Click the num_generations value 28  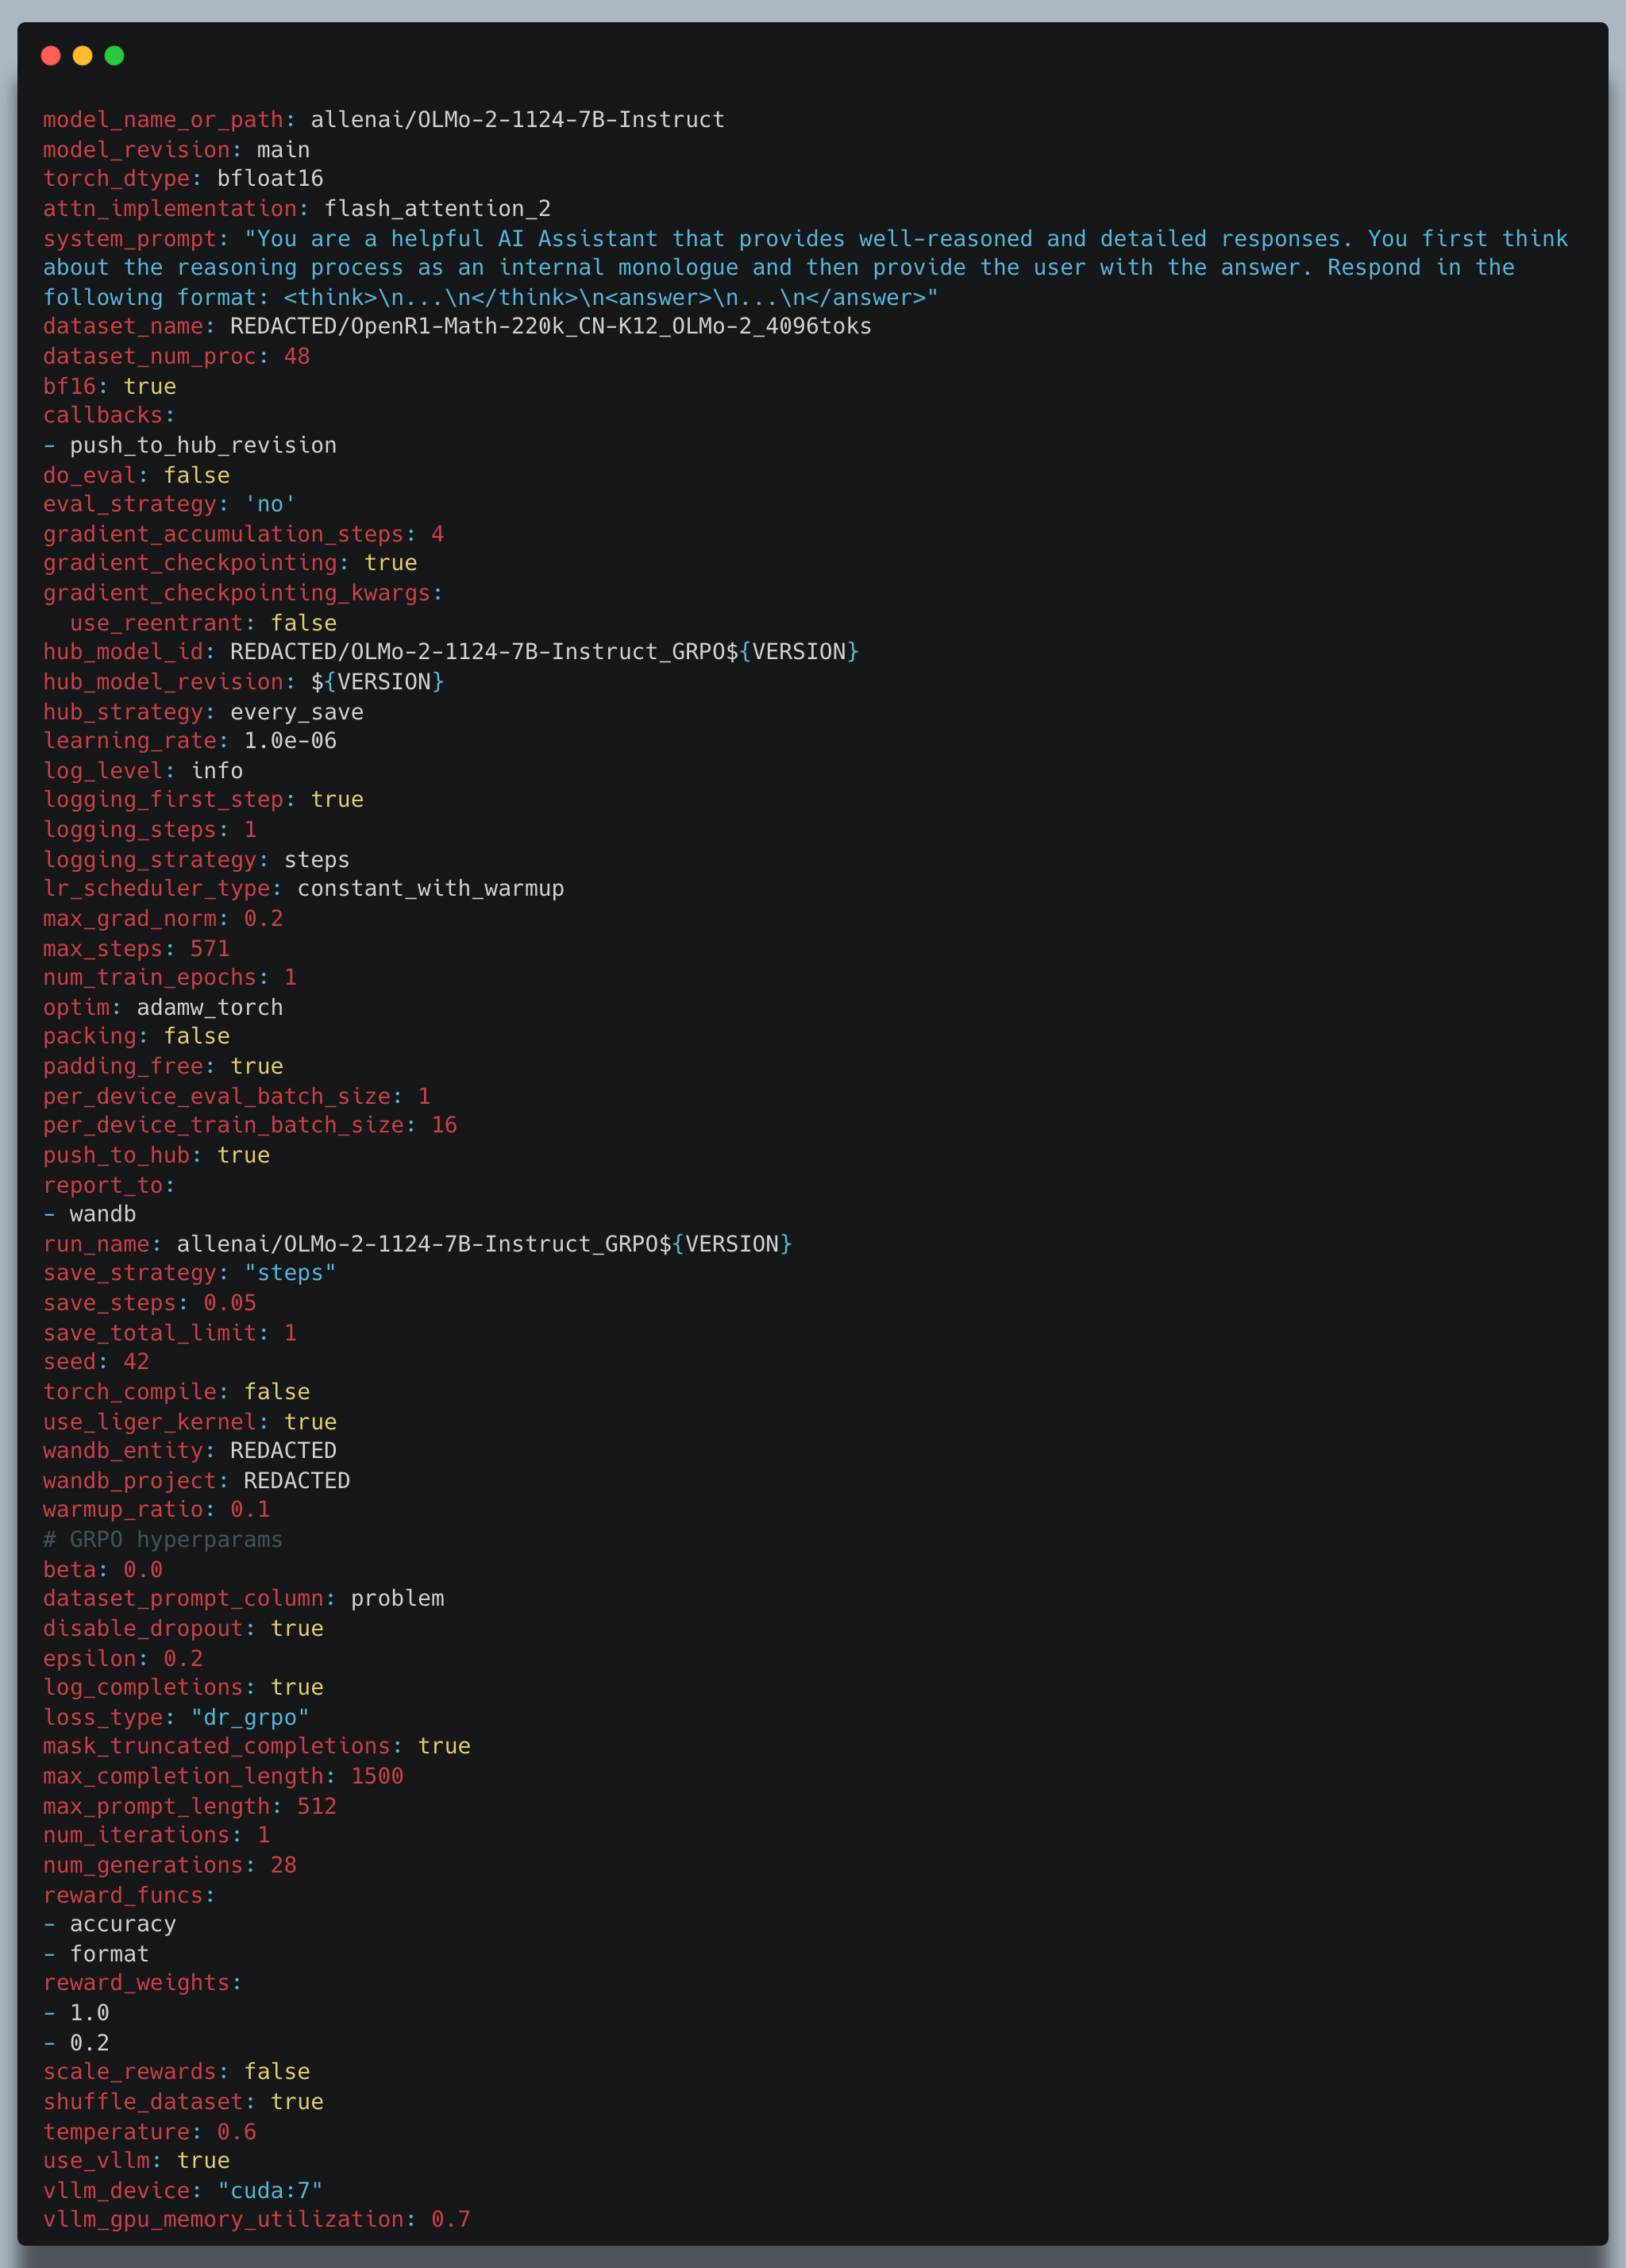[283, 1866]
